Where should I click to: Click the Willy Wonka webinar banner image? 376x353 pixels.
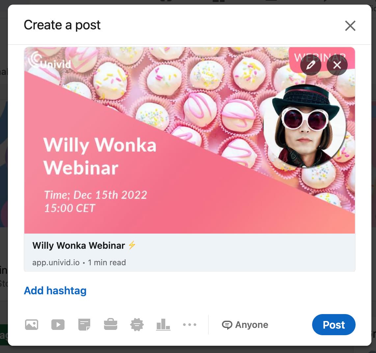click(x=189, y=140)
